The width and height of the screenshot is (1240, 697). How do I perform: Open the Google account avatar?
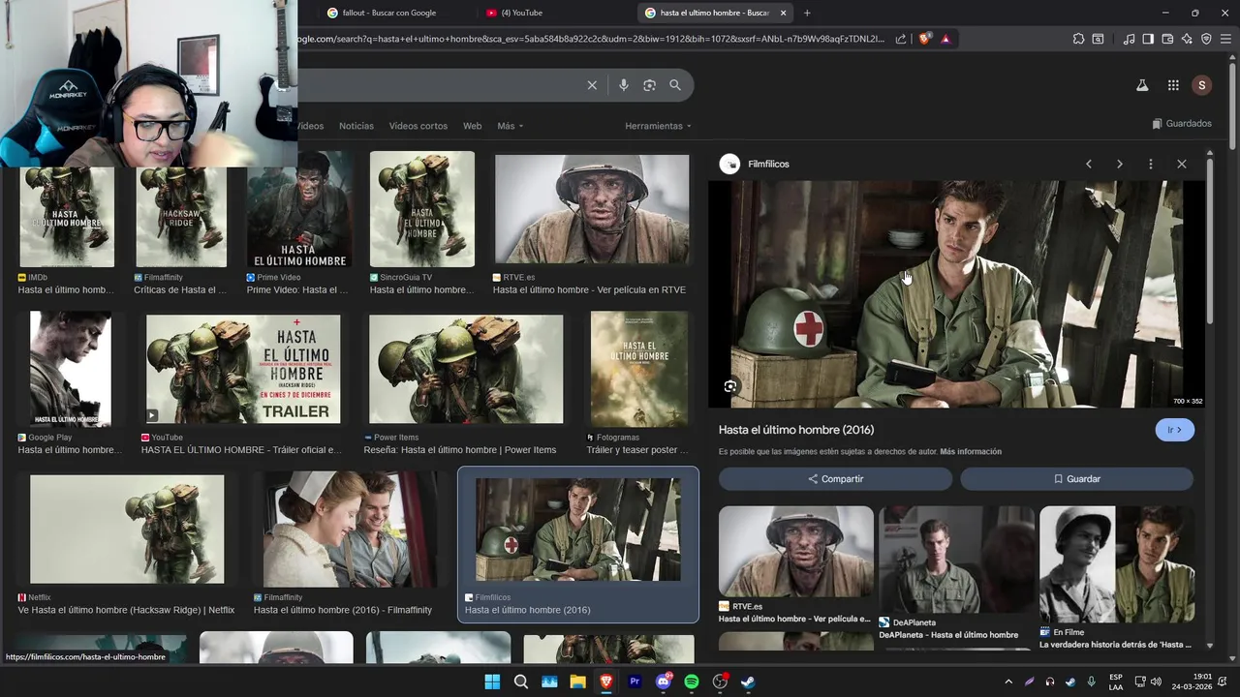click(1202, 85)
